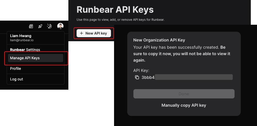The image size is (257, 126).
Task: Click the masked API key value field
Action: [194, 77]
